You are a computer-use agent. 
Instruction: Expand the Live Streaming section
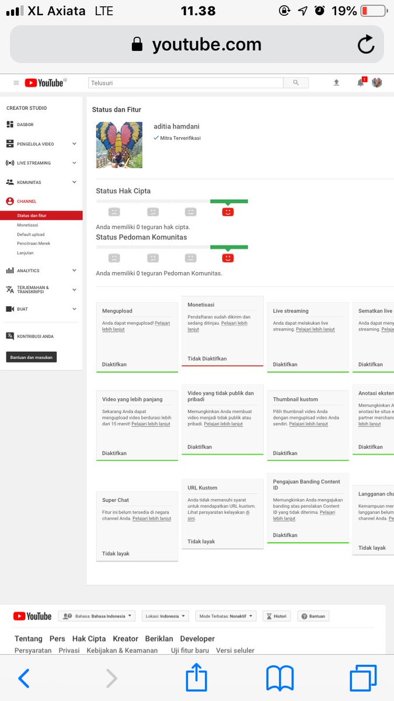point(74,163)
